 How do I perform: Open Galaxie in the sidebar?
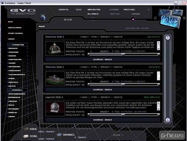tap(12, 86)
